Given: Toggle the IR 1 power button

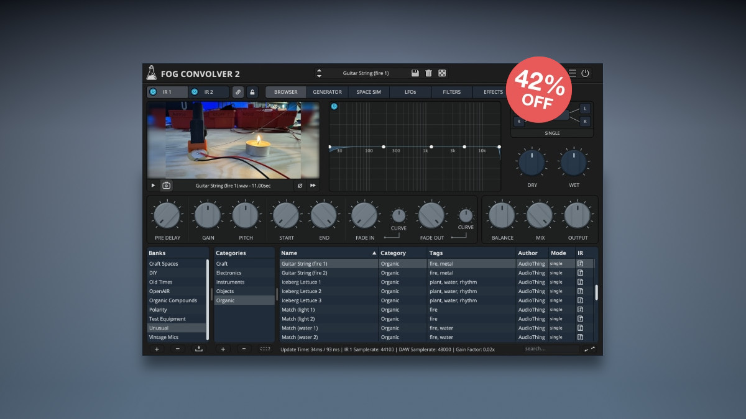Looking at the screenshot, I should [x=154, y=92].
